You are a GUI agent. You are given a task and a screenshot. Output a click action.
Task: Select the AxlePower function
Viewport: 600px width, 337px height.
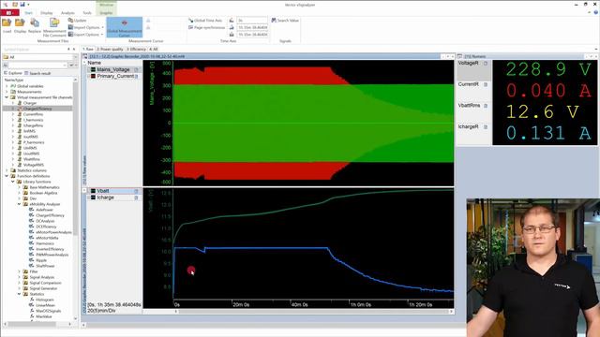pos(44,210)
